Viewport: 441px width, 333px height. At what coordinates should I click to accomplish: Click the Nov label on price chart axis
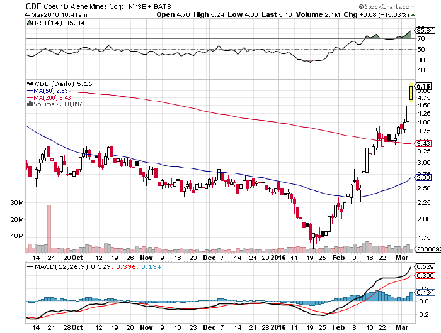point(146,258)
